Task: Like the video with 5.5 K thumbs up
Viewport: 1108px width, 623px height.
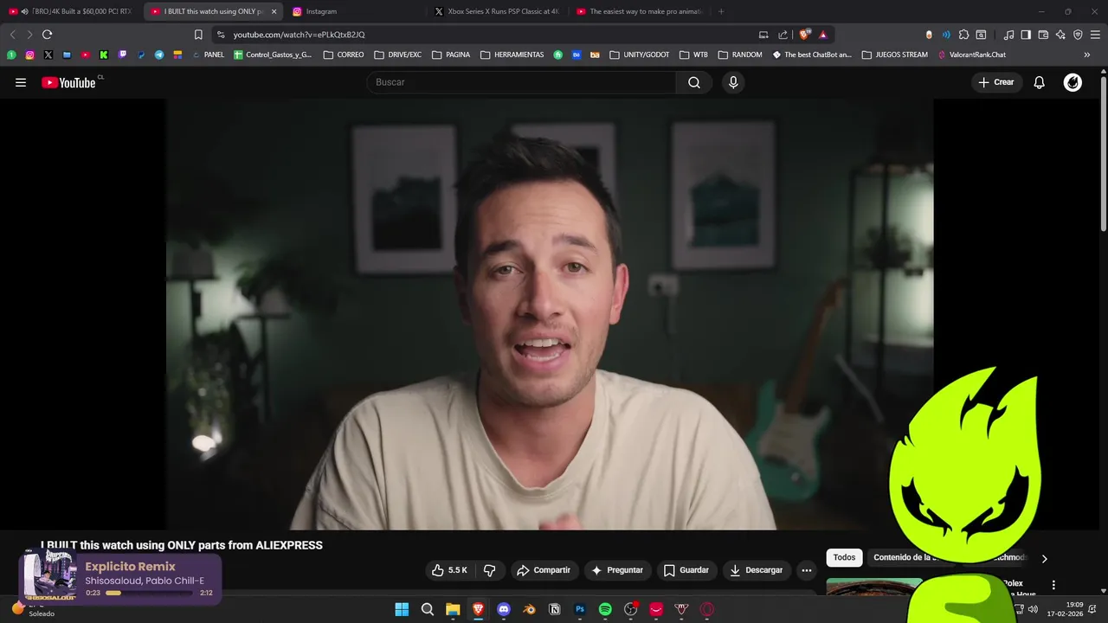Action: coord(449,570)
